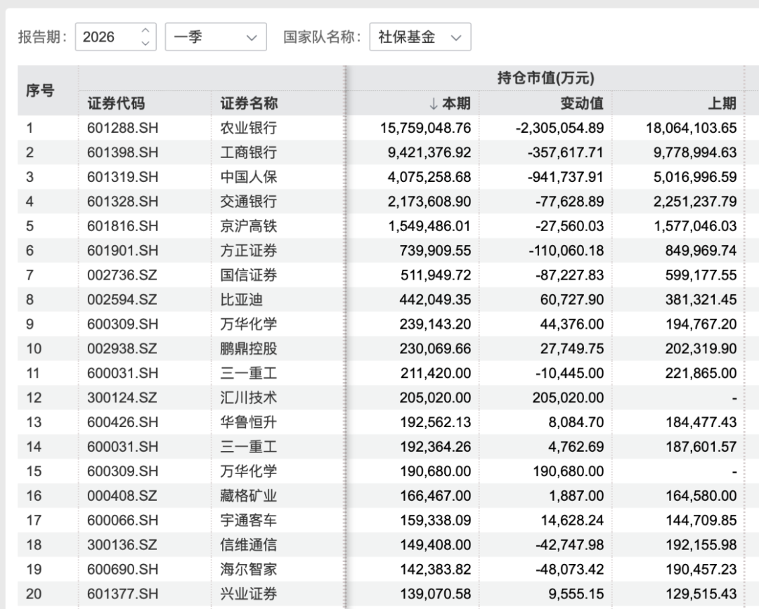Click change value -941,737.91
The height and width of the screenshot is (609, 759).
point(566,177)
